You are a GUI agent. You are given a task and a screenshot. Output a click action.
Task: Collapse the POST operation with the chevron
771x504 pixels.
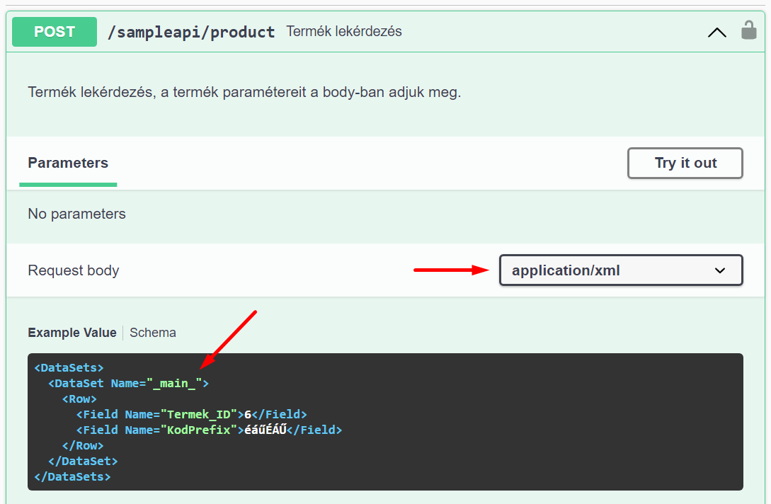(716, 33)
